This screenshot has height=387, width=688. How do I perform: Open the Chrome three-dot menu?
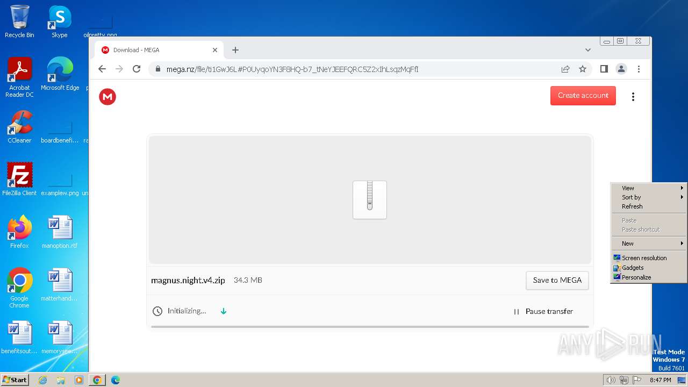[639, 69]
